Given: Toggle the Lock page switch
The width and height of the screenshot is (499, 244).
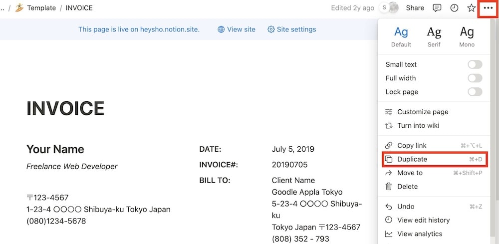Looking at the screenshot, I should (x=475, y=92).
